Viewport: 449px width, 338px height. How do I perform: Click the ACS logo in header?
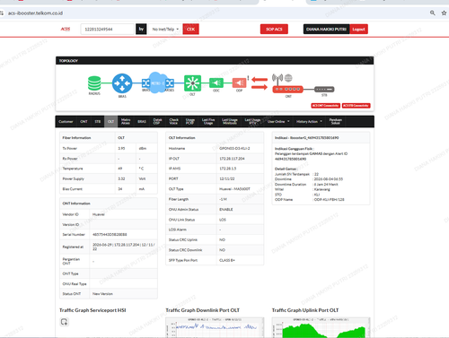tap(66, 29)
